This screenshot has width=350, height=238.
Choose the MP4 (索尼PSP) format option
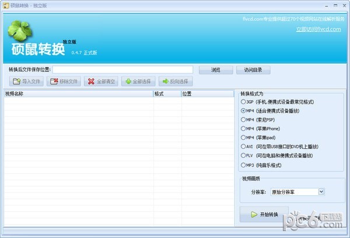click(243, 120)
